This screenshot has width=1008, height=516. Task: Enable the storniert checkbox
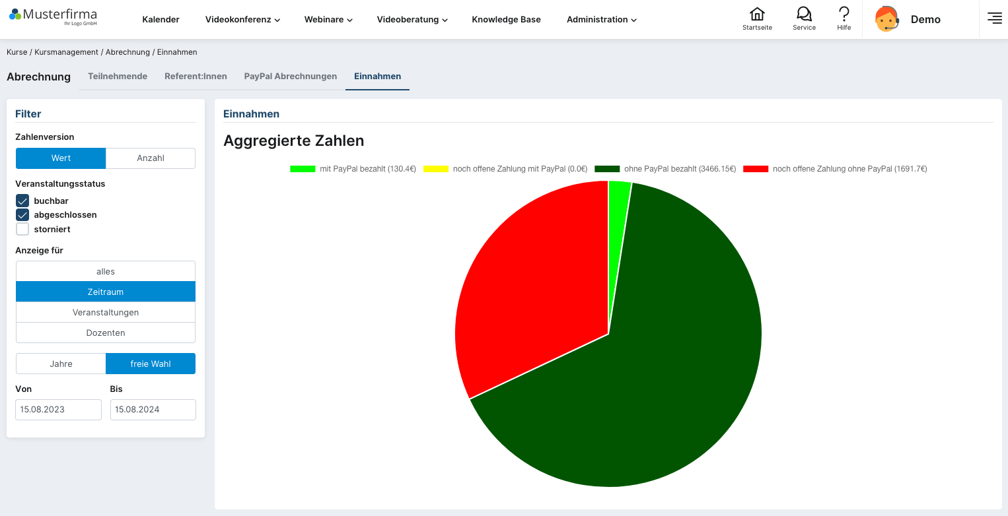pyautogui.click(x=22, y=230)
